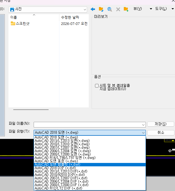Open the 뷰(V) dropdown arrow

[x=151, y=9]
